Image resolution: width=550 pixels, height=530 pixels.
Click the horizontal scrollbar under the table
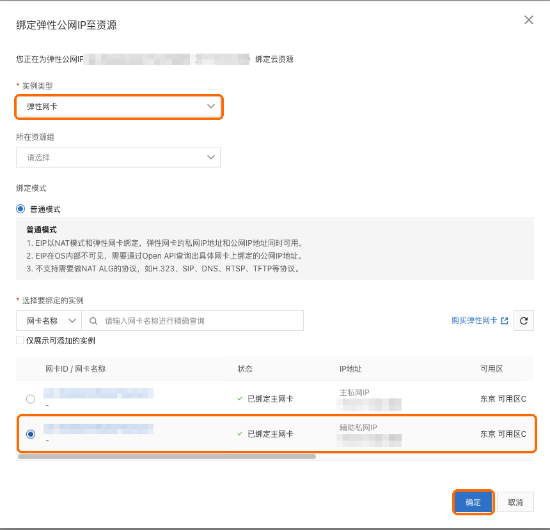pyautogui.click(x=167, y=457)
